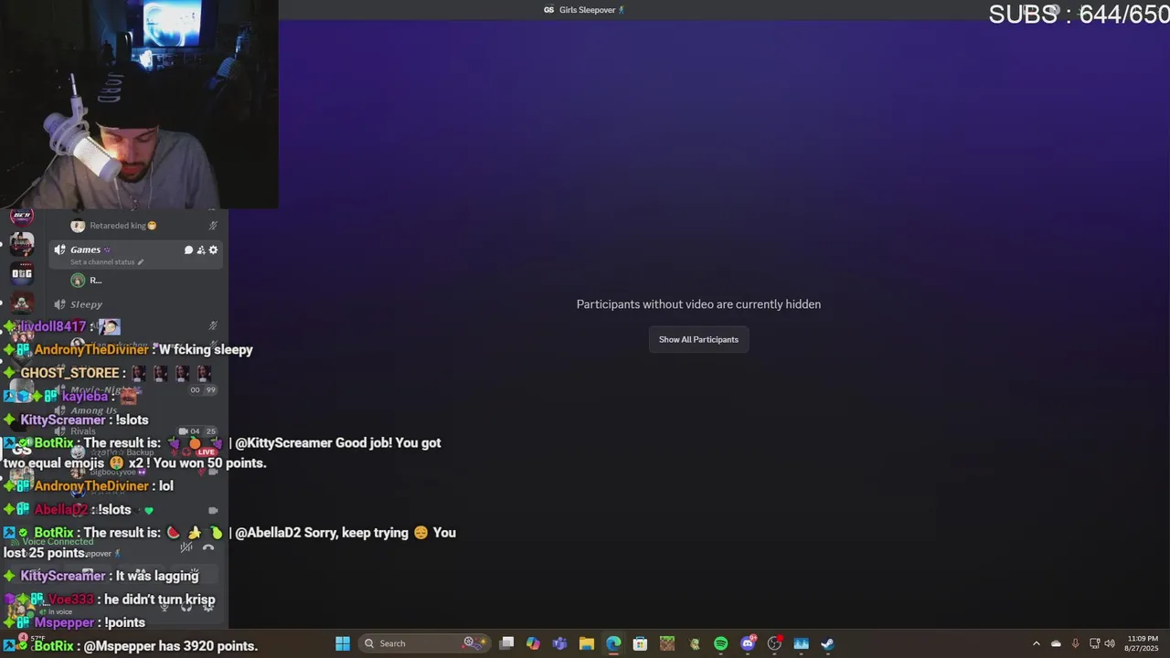The height and width of the screenshot is (658, 1170).
Task: Click Mspepper username in chat overlay
Action: point(64,622)
